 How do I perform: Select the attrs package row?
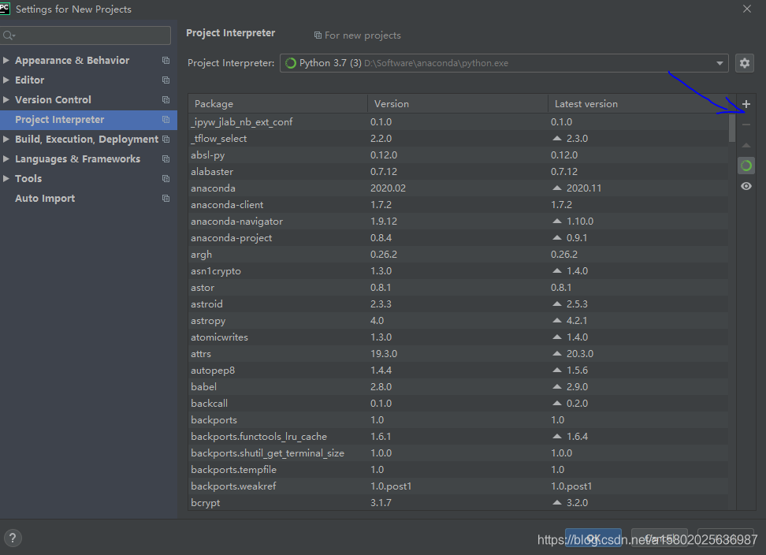click(x=458, y=354)
